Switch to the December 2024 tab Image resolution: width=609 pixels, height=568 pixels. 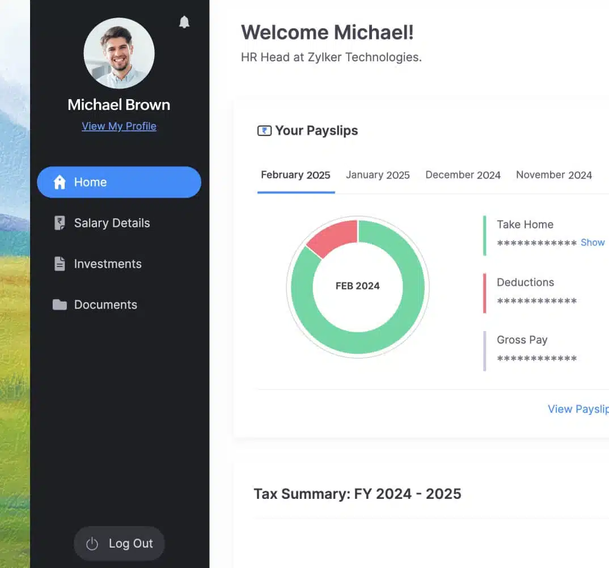pyautogui.click(x=463, y=175)
